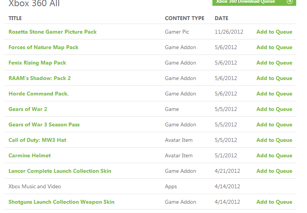This screenshot has width=307, height=213.
Task: Add Horde Command Pack to queue
Action: (274, 94)
